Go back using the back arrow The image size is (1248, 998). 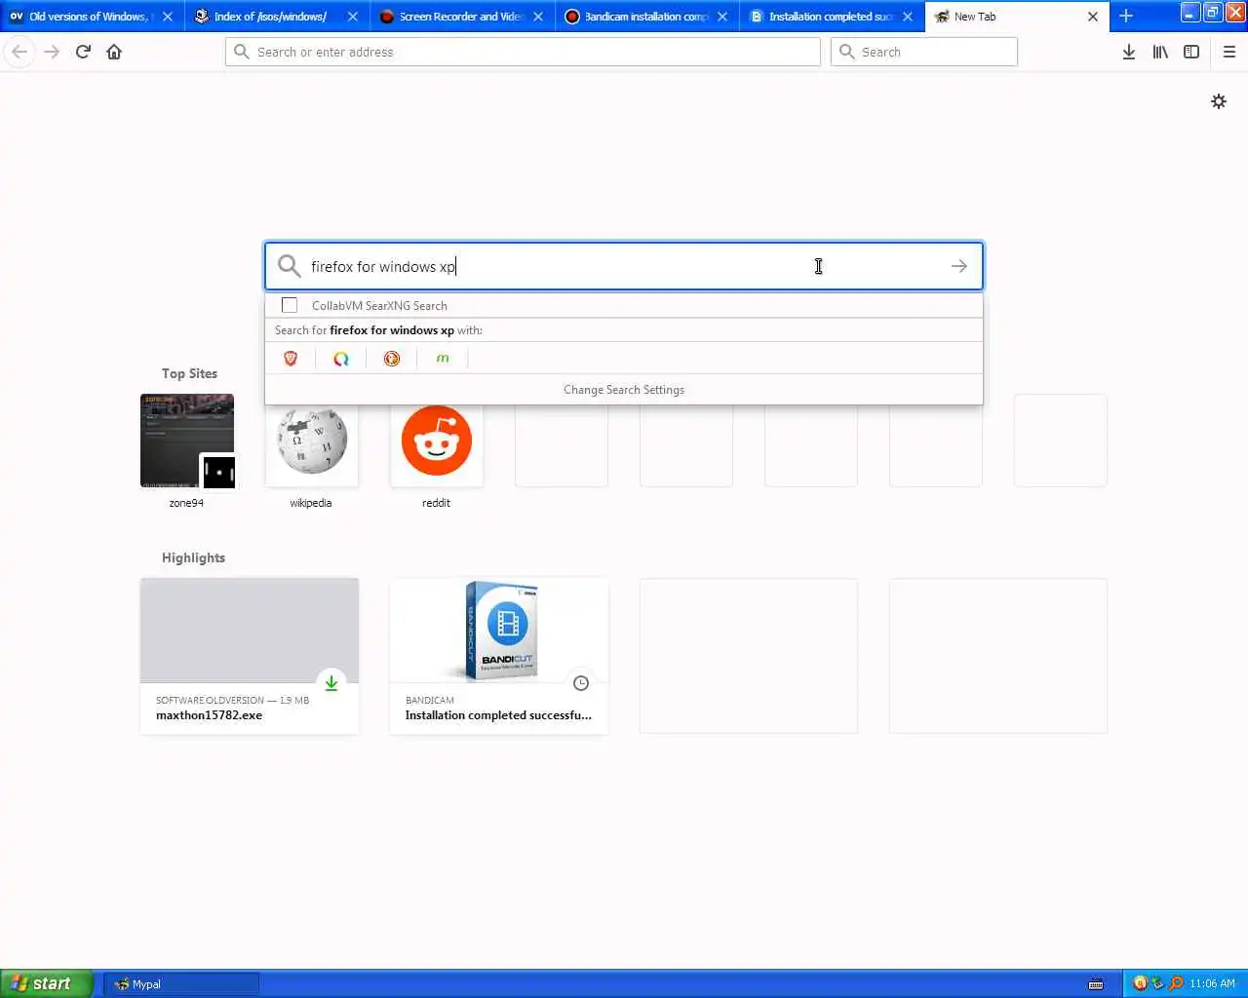19,52
